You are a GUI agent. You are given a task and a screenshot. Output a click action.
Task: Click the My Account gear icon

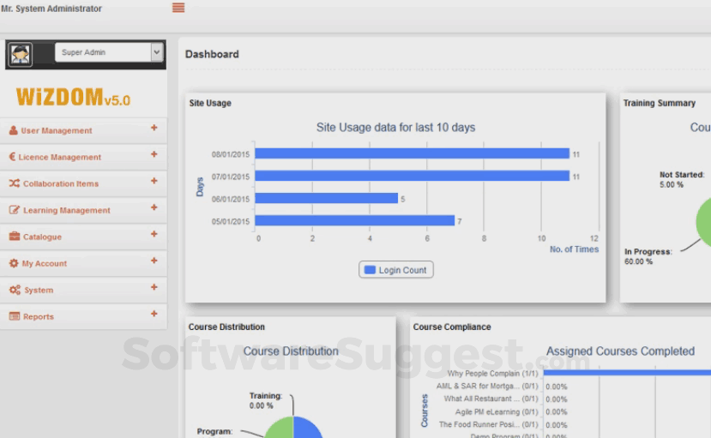click(14, 263)
